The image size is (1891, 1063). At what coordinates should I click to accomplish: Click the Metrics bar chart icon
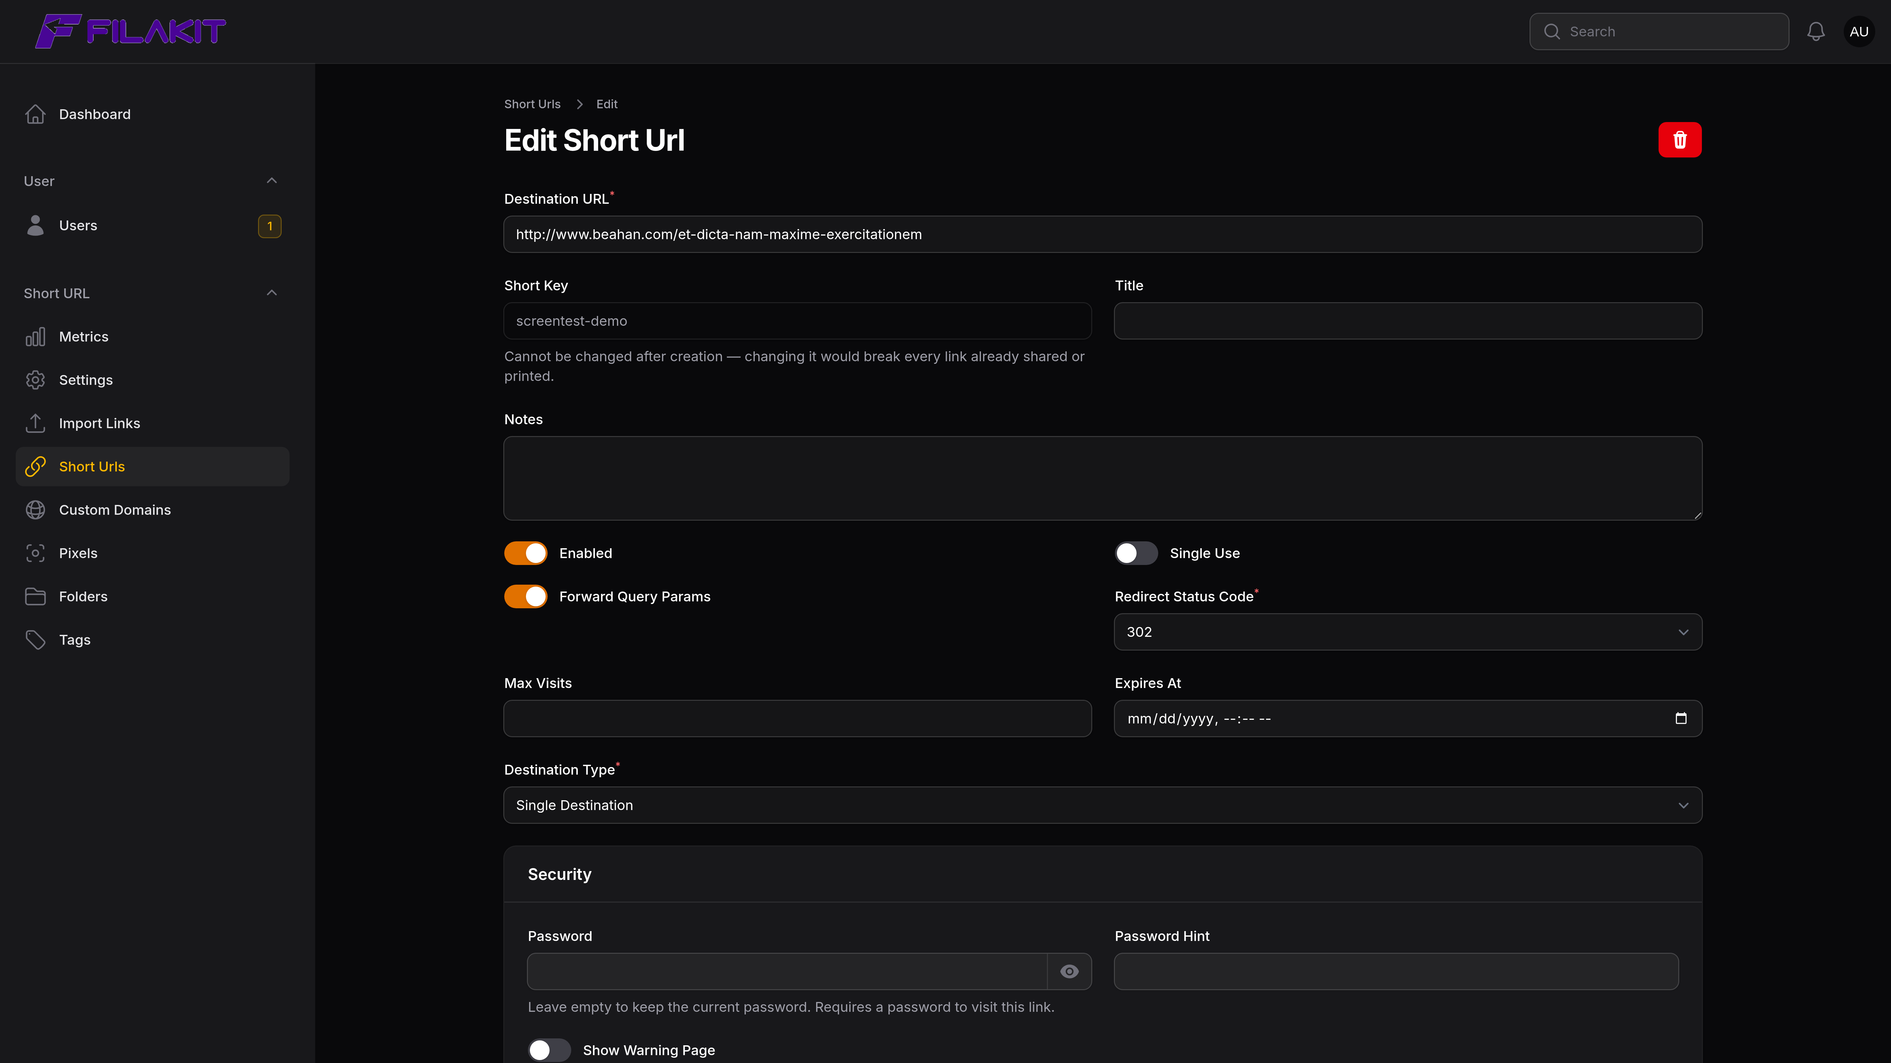[x=35, y=337]
